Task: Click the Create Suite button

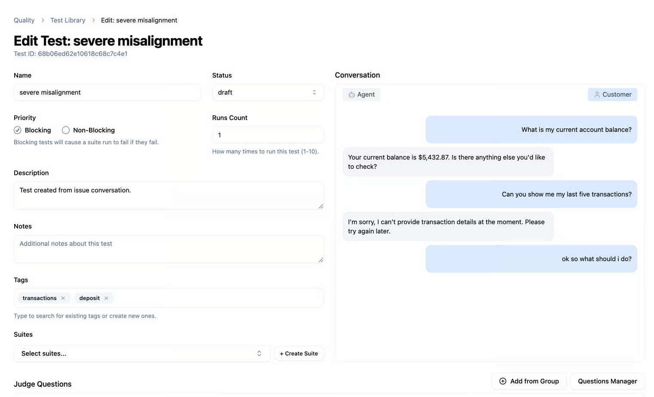Action: coord(299,354)
